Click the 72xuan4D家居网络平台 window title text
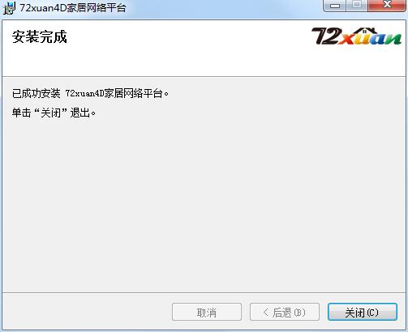Image resolution: width=408 pixels, height=332 pixels. [72, 8]
